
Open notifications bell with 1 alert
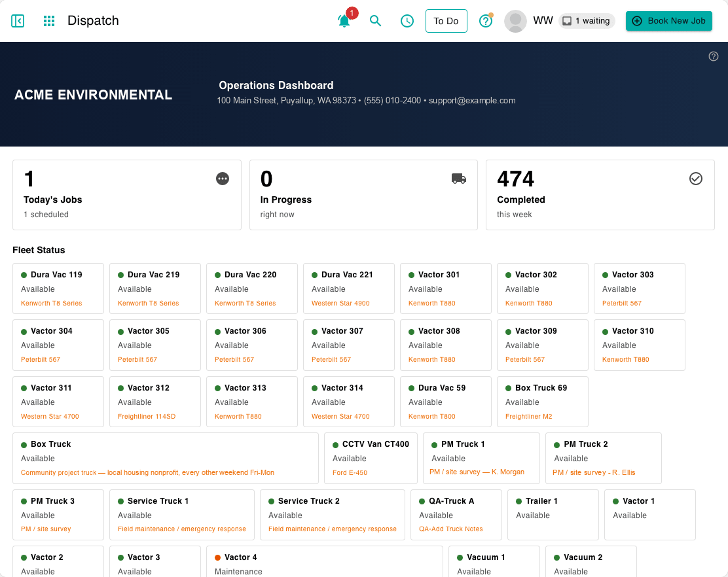[344, 21]
